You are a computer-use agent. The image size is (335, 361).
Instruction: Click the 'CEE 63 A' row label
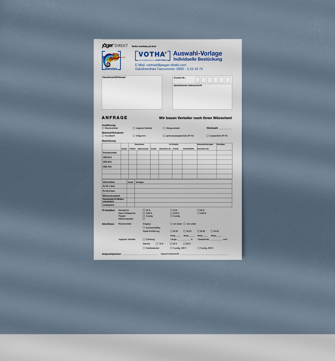point(107,157)
